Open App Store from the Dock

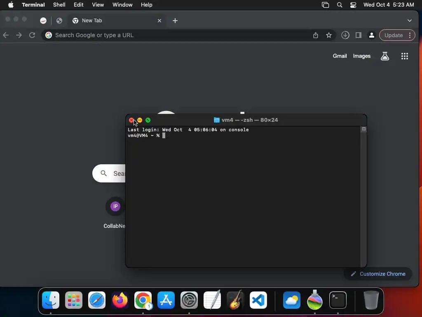pyautogui.click(x=166, y=300)
